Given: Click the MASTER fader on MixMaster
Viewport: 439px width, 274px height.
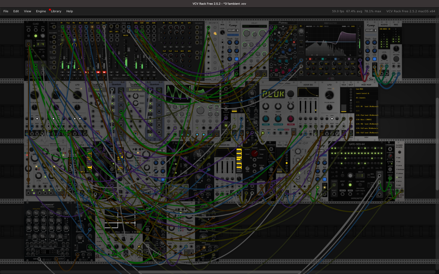Looking at the screenshot, I should (129, 50).
